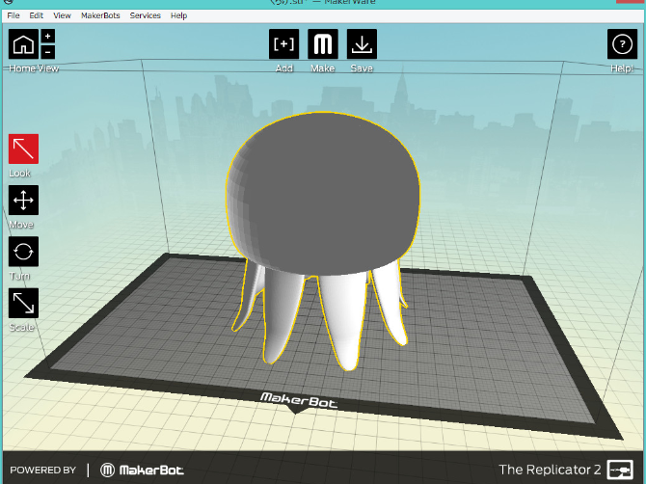The height and width of the screenshot is (484, 646).
Task: Click the octopus model on the build plate
Action: tap(323, 198)
